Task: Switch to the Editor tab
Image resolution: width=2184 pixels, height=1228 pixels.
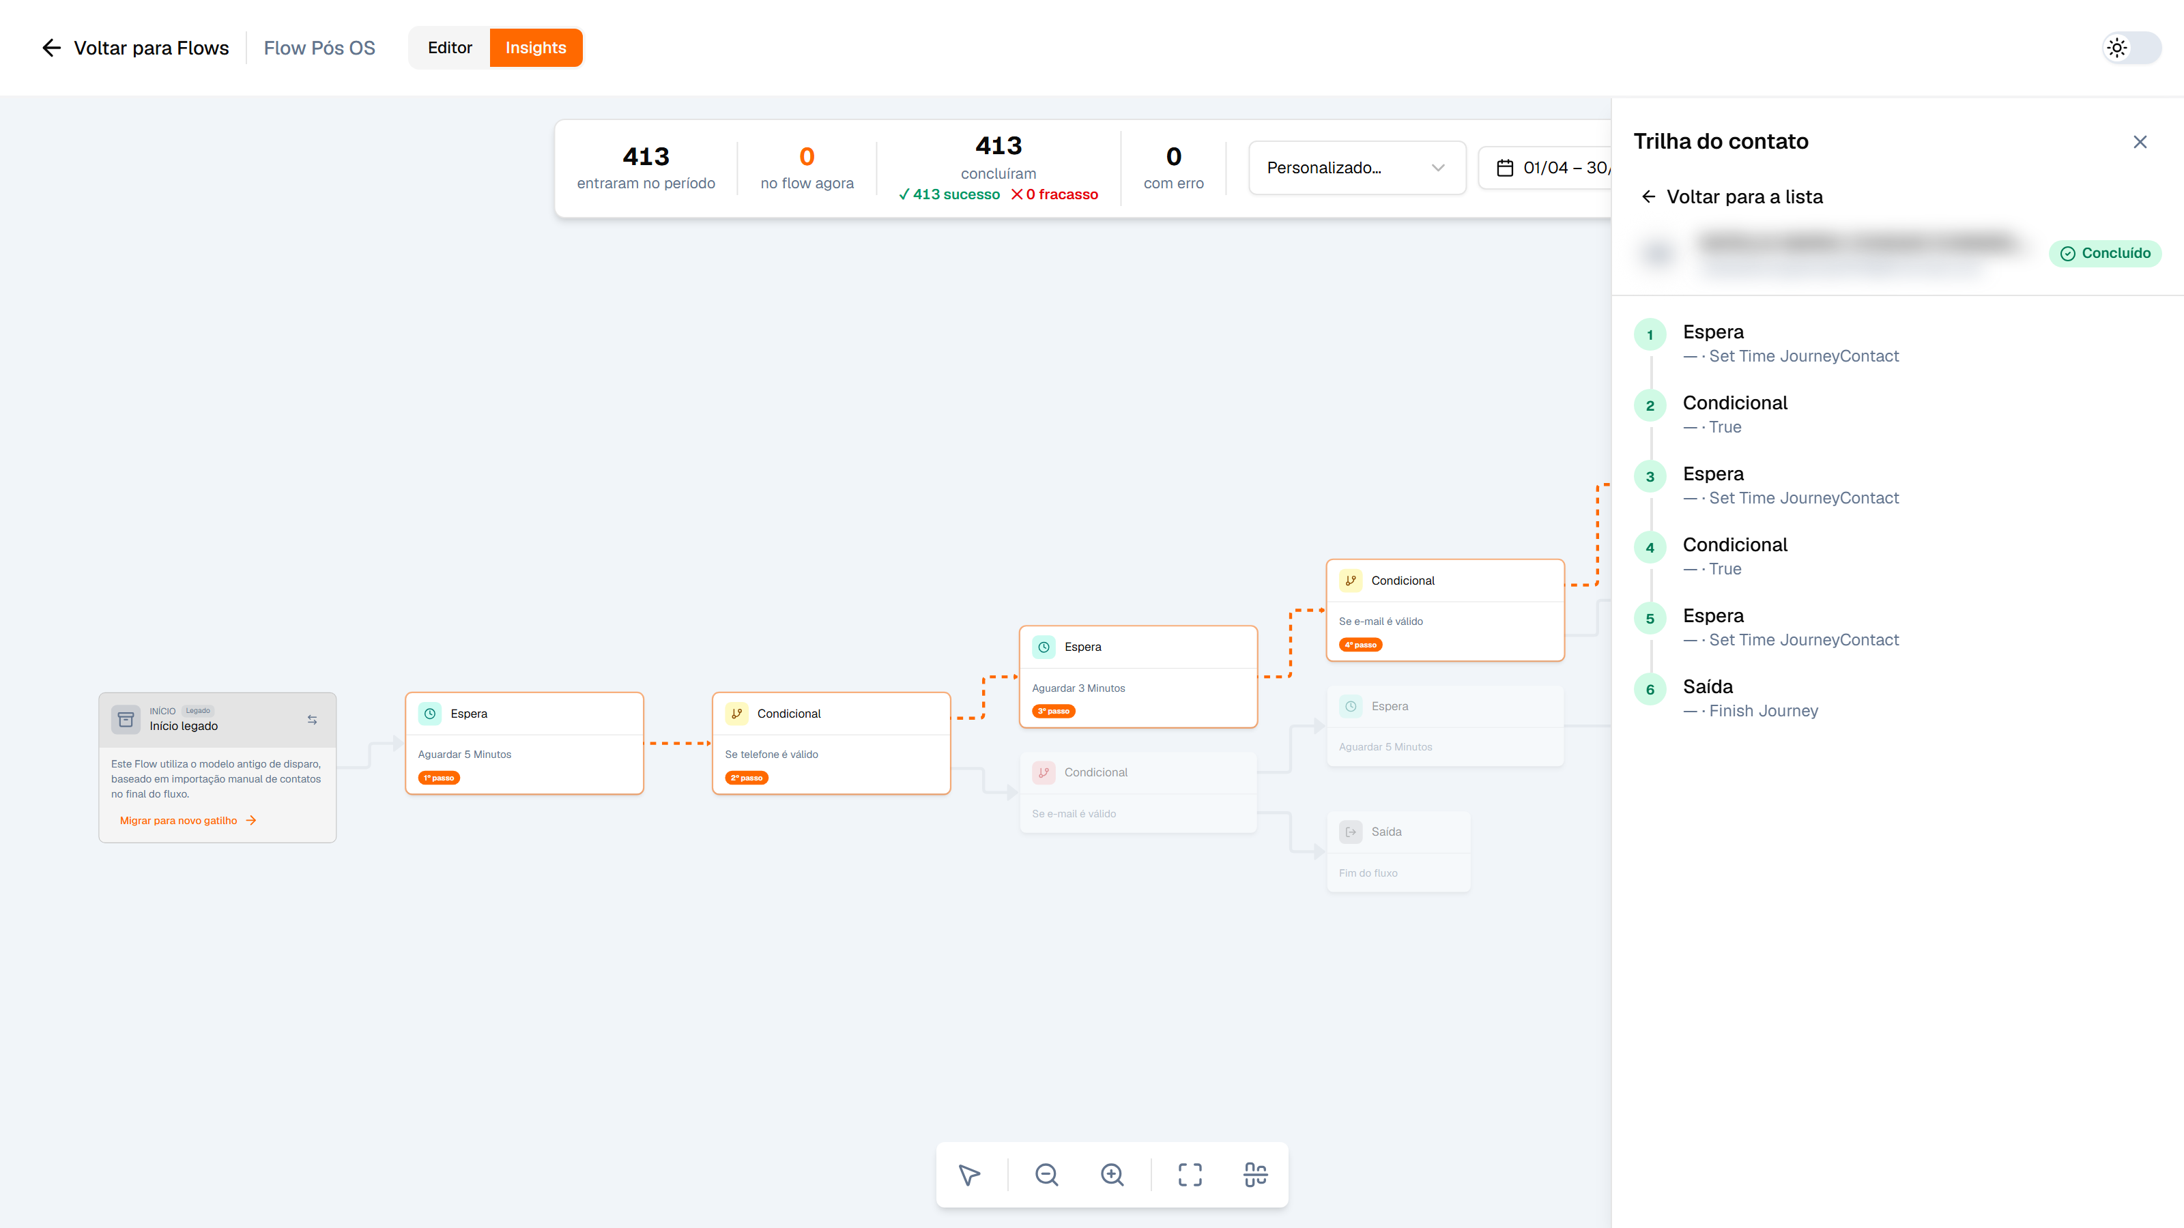Action: 449,48
